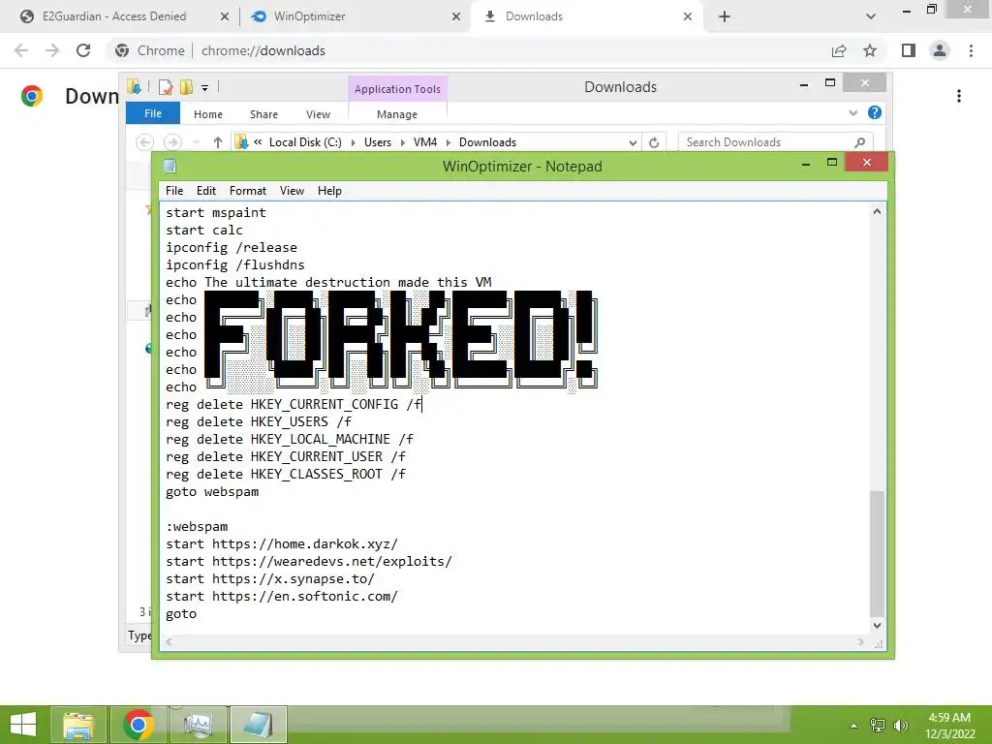The height and width of the screenshot is (744, 992).
Task: Click the 'start mspaint' line
Action: tap(216, 212)
